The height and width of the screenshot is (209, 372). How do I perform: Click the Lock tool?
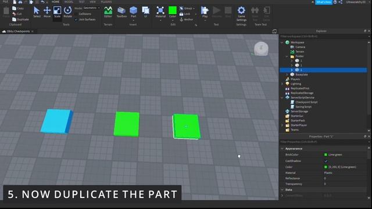click(185, 14)
